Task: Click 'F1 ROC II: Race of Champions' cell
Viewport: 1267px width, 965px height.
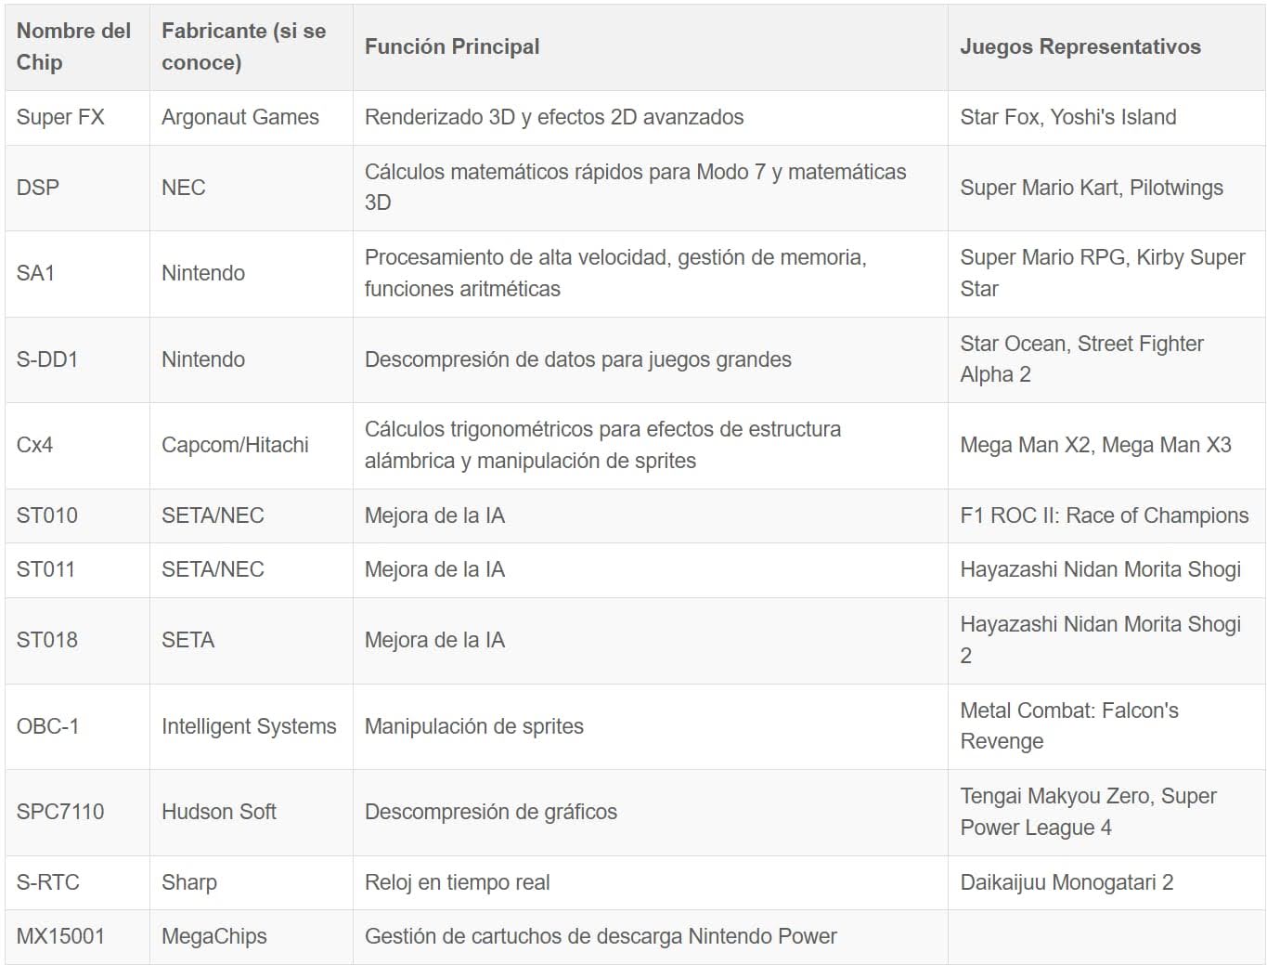Action: click(1104, 515)
